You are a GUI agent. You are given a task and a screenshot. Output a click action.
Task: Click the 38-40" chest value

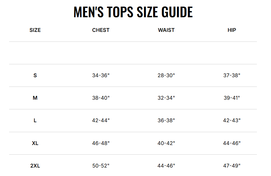tap(101, 98)
